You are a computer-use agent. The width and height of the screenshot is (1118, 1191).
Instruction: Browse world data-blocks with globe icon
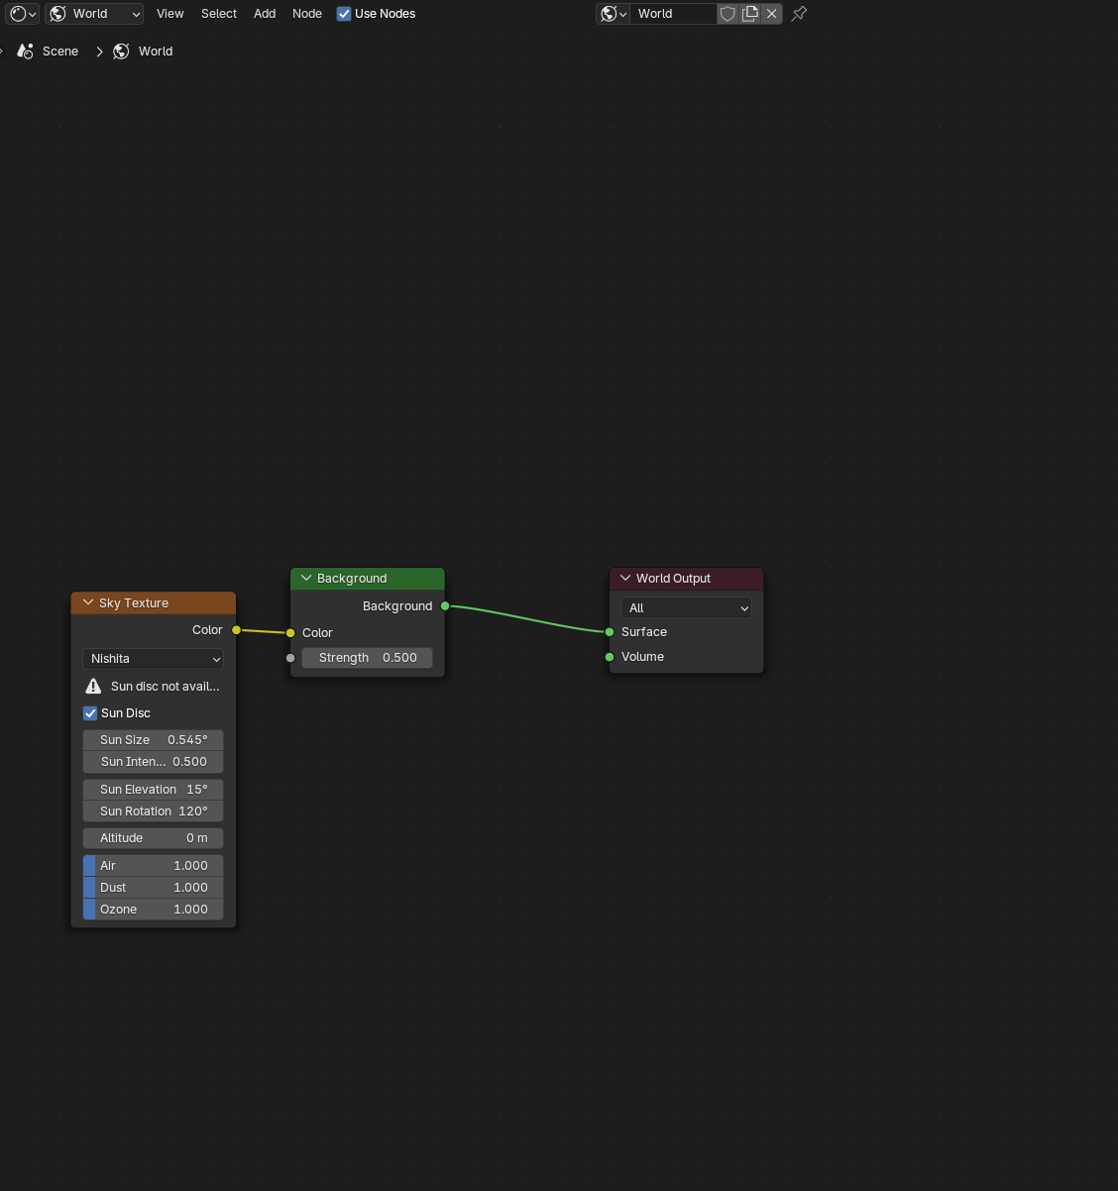coord(614,14)
